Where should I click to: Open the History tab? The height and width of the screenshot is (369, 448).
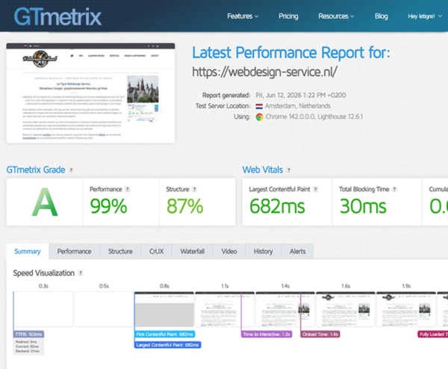coord(263,252)
